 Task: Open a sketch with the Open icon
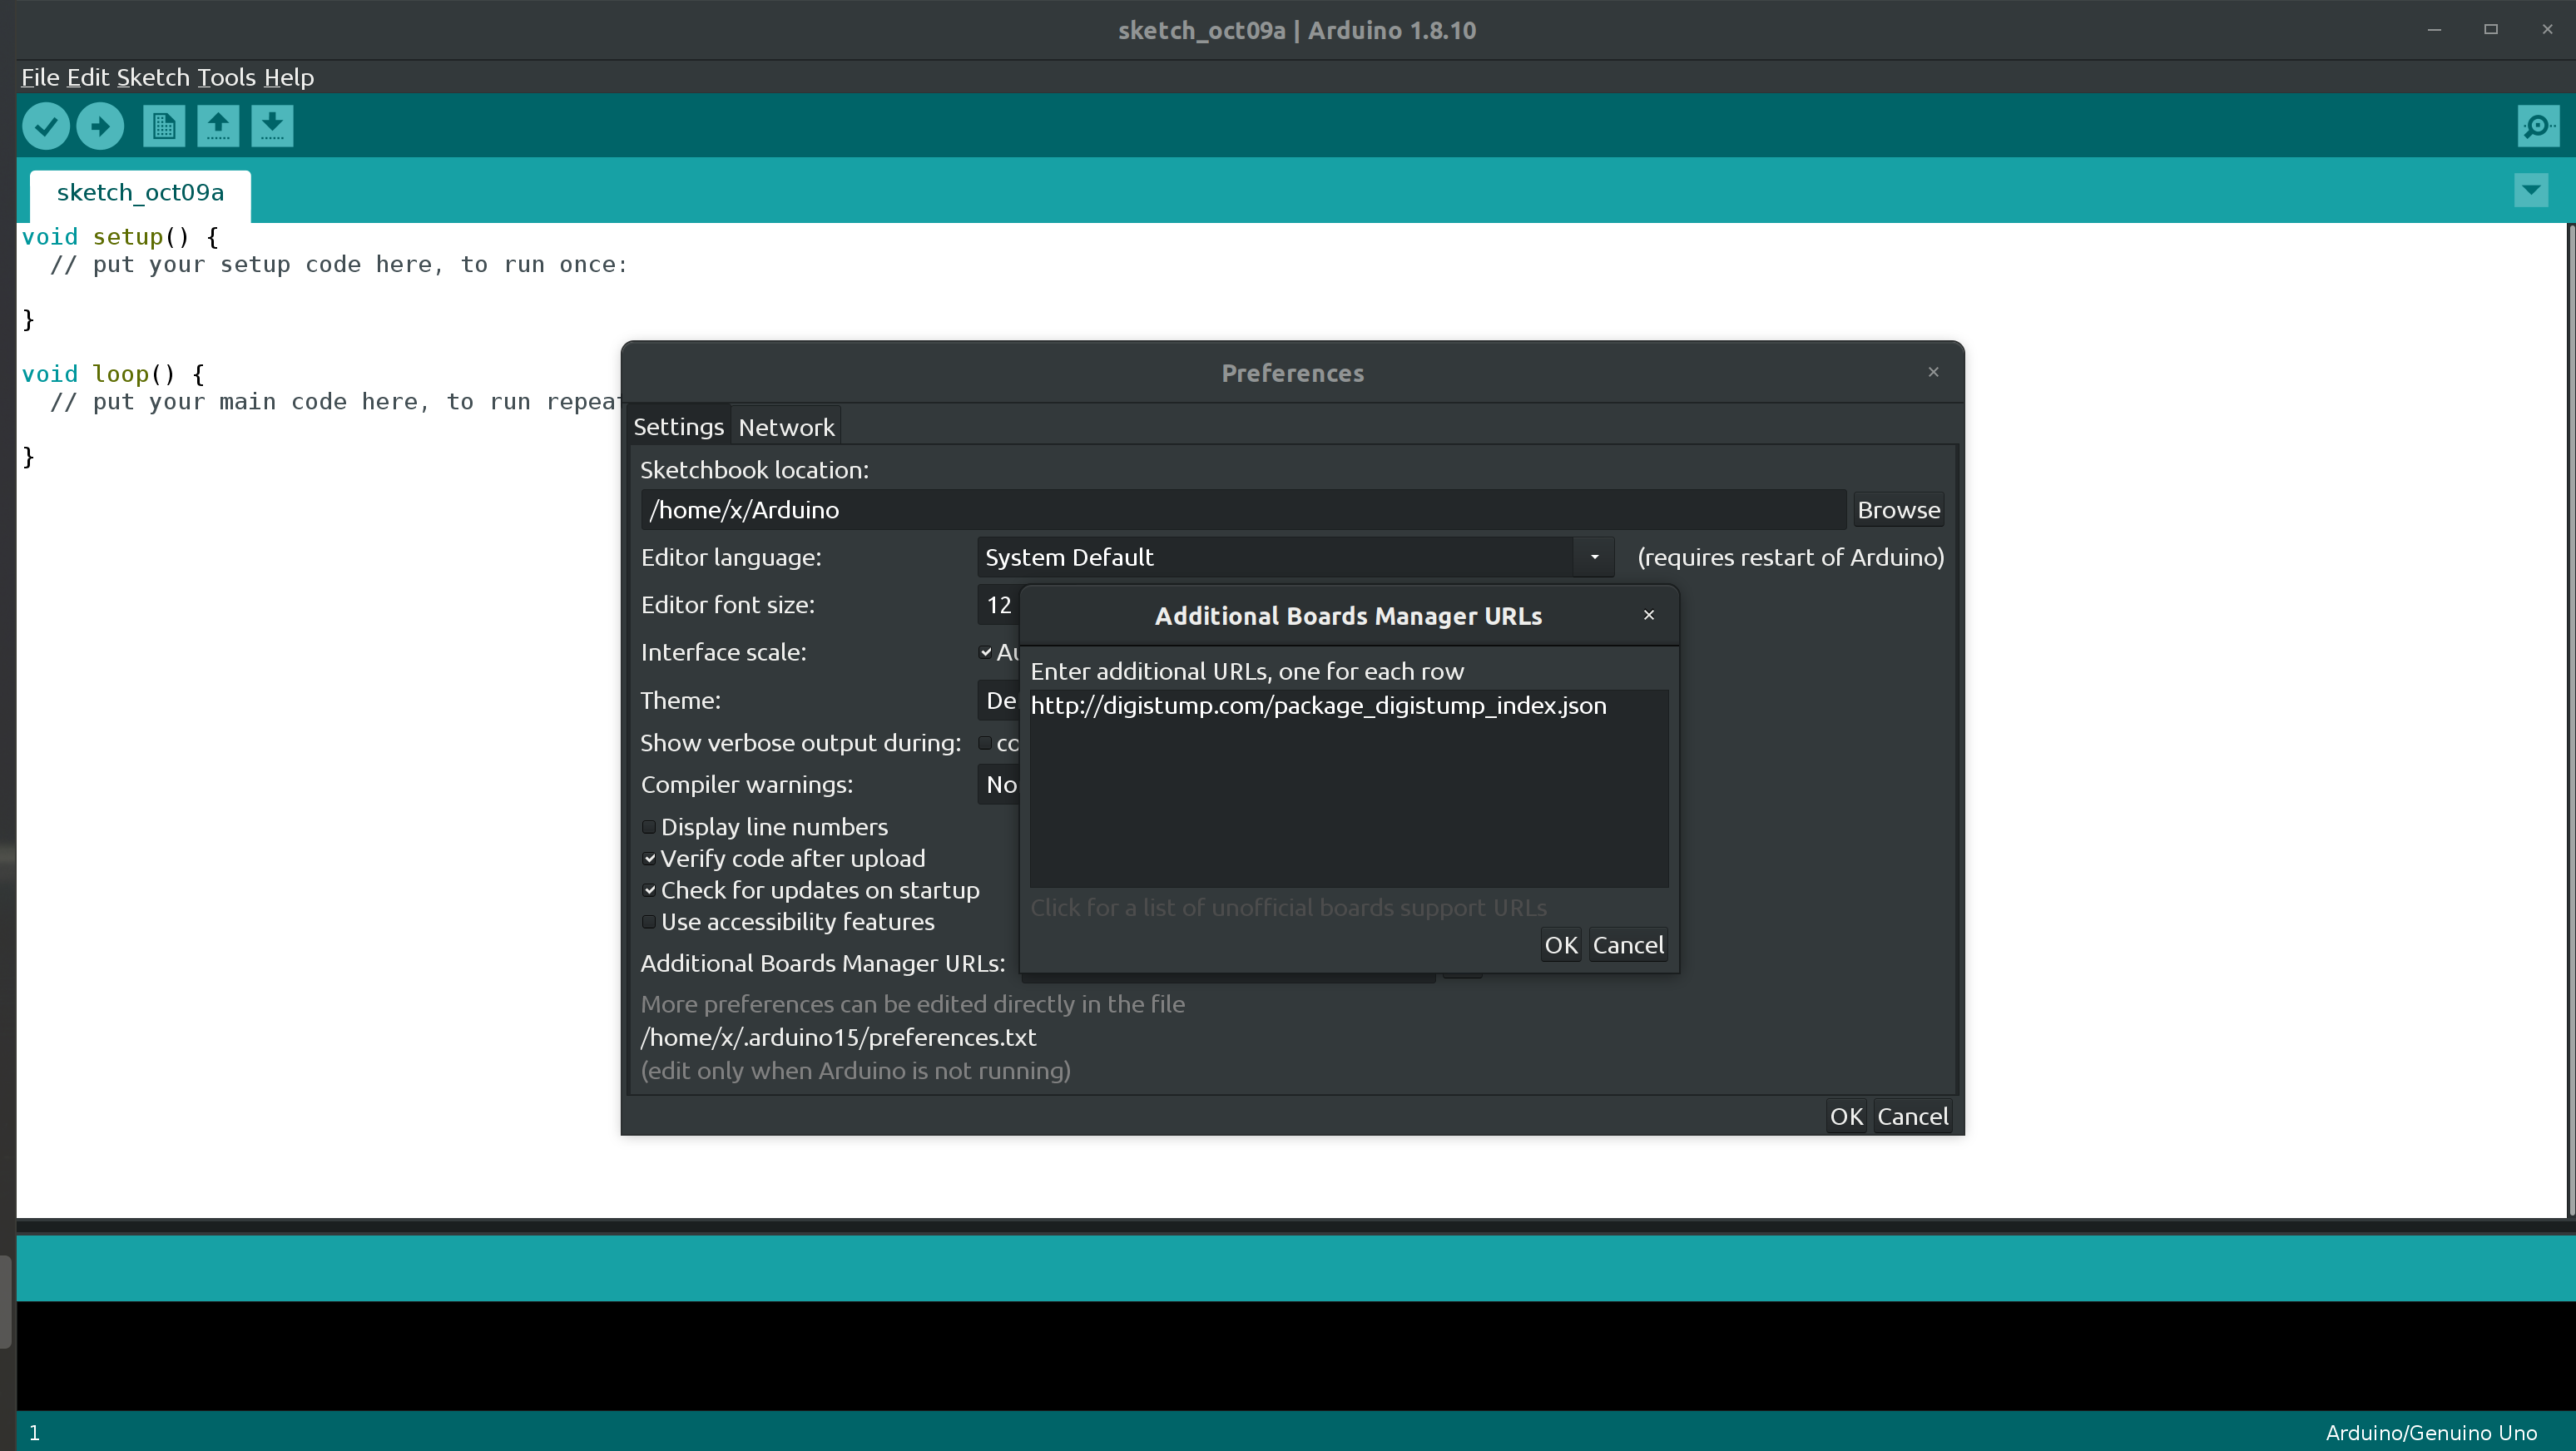pos(218,126)
